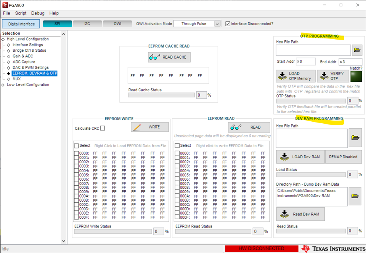
Task: Click the End Addr input field
Action: [351, 62]
